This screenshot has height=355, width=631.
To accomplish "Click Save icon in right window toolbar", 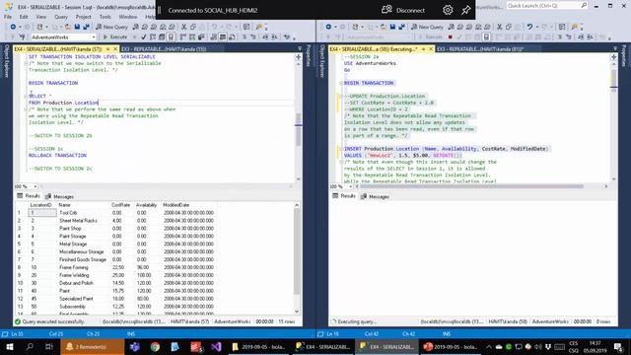I will 392,27.
